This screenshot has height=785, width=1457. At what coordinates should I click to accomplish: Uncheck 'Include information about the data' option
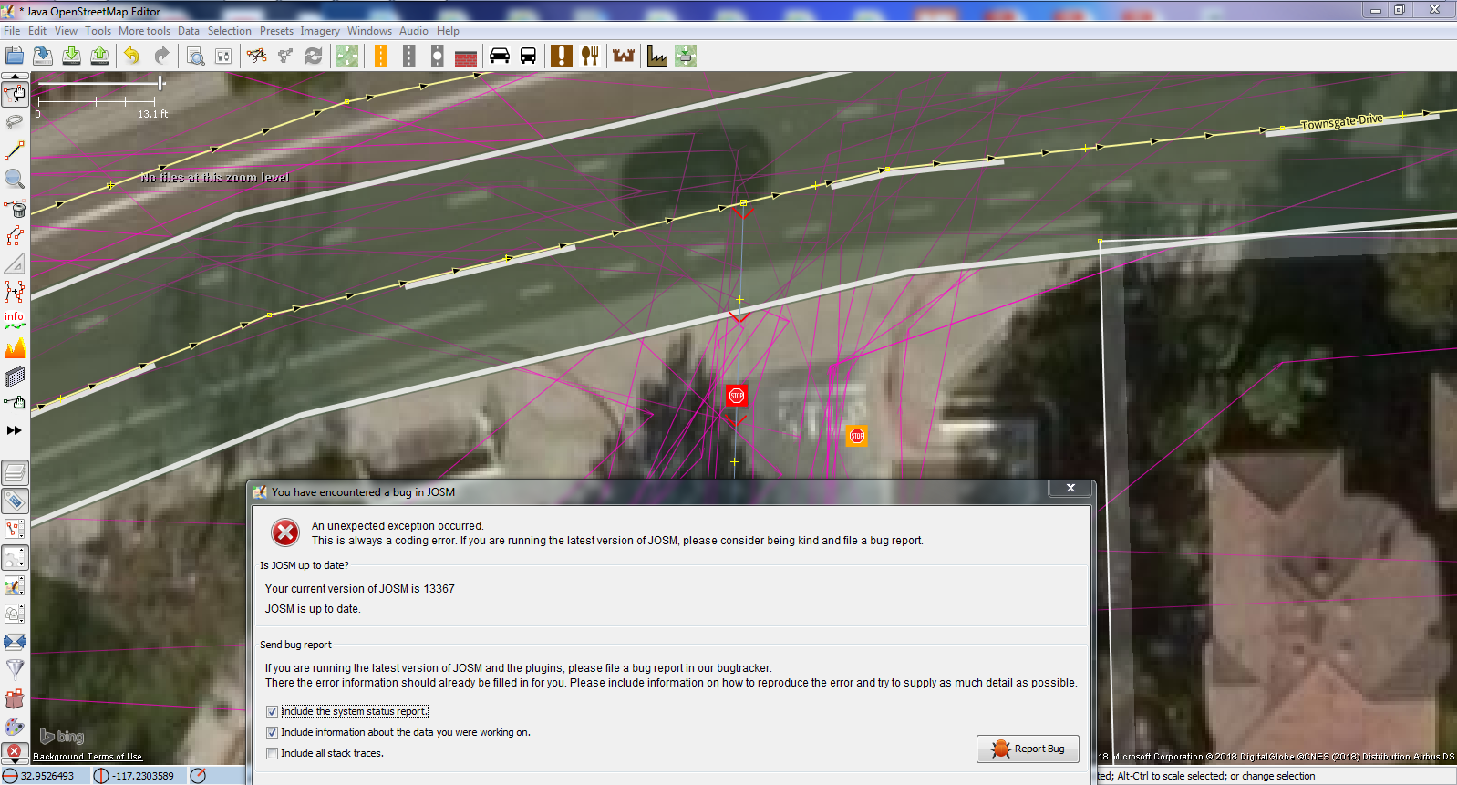click(x=272, y=732)
